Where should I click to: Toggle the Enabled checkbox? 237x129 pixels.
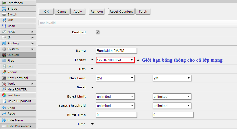pos(98,32)
